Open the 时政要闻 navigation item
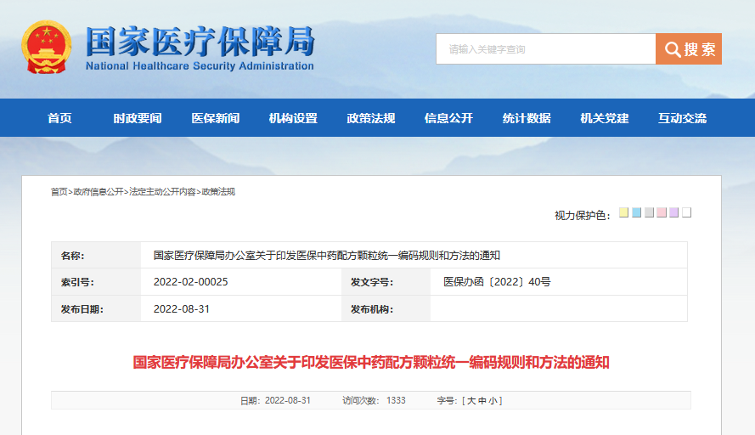This screenshot has width=755, height=435. (138, 118)
